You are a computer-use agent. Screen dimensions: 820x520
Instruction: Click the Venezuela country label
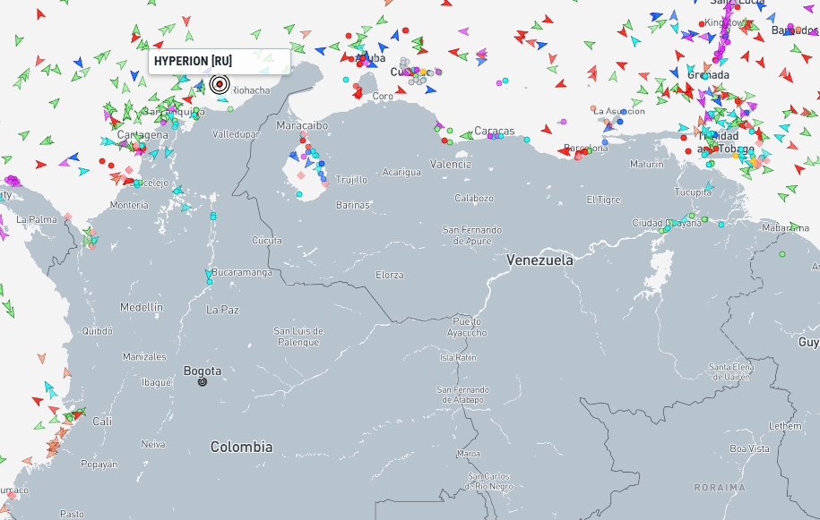[539, 260]
